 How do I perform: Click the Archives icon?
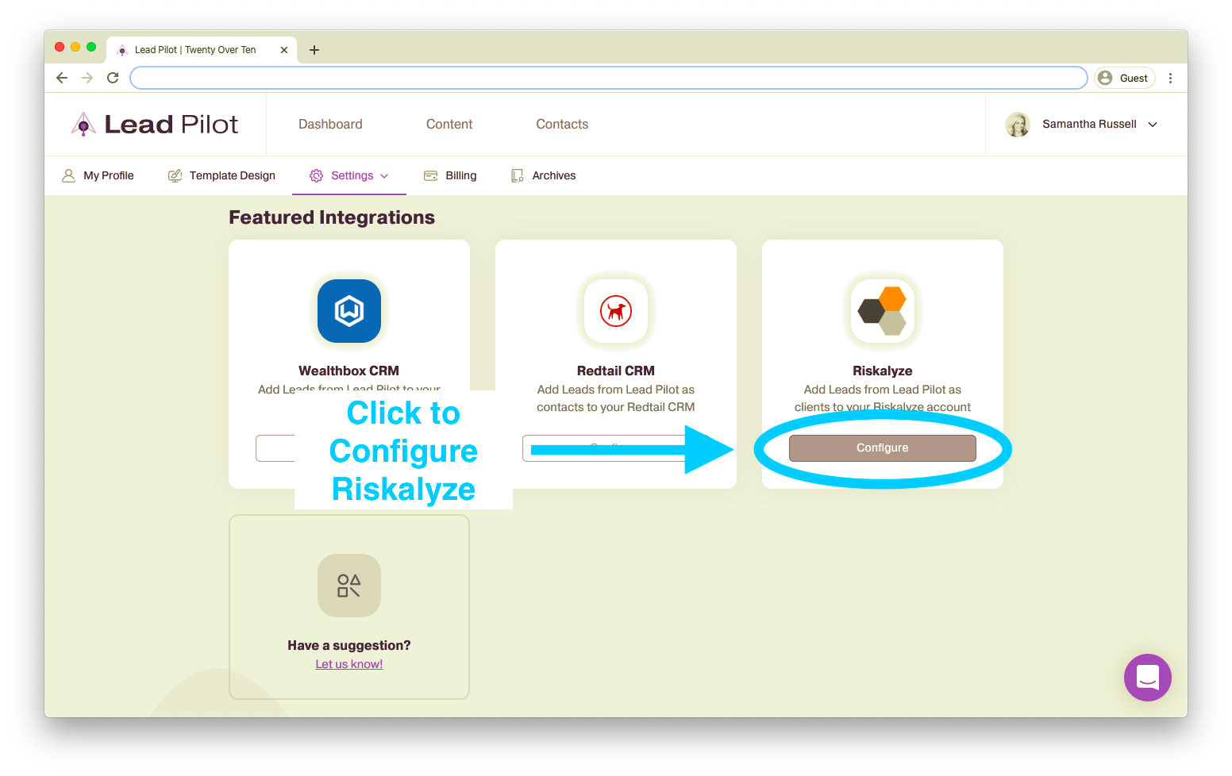click(518, 175)
